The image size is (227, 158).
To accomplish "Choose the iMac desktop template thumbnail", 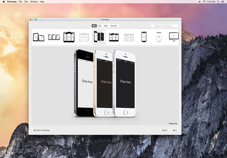I will [174, 37].
